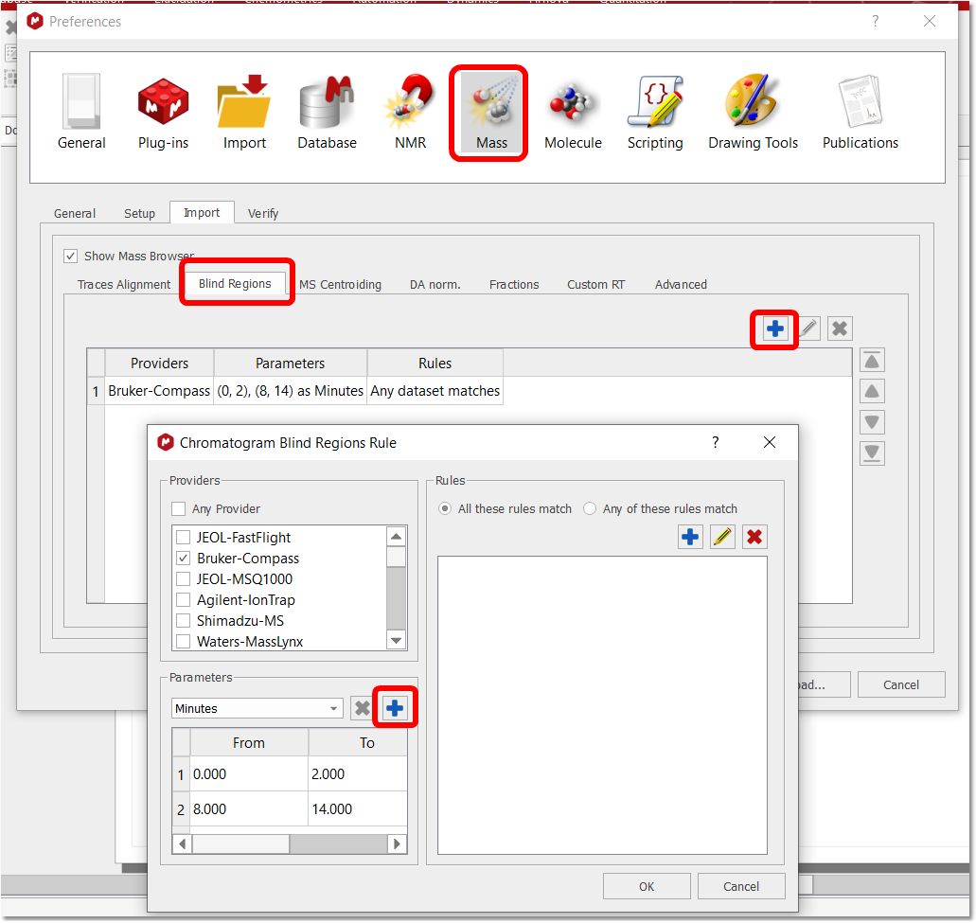This screenshot has width=976, height=923.
Task: Confirm the rule with OK
Action: click(x=647, y=886)
